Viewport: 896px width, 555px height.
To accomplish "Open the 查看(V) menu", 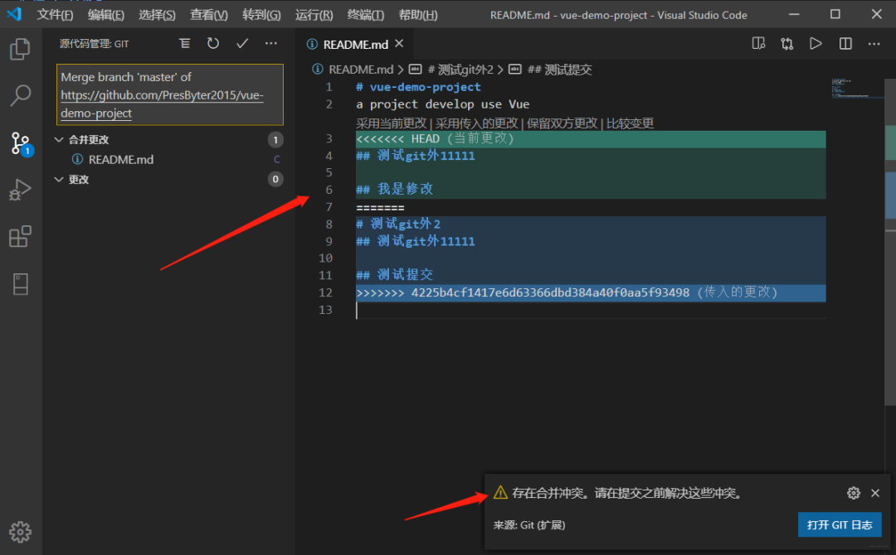I will 208,15.
